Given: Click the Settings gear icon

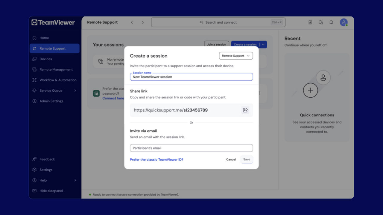Looking at the screenshot, I should (34, 170).
